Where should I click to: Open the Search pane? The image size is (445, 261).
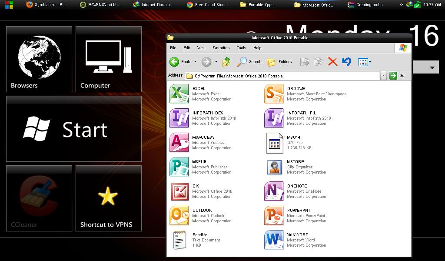point(249,62)
